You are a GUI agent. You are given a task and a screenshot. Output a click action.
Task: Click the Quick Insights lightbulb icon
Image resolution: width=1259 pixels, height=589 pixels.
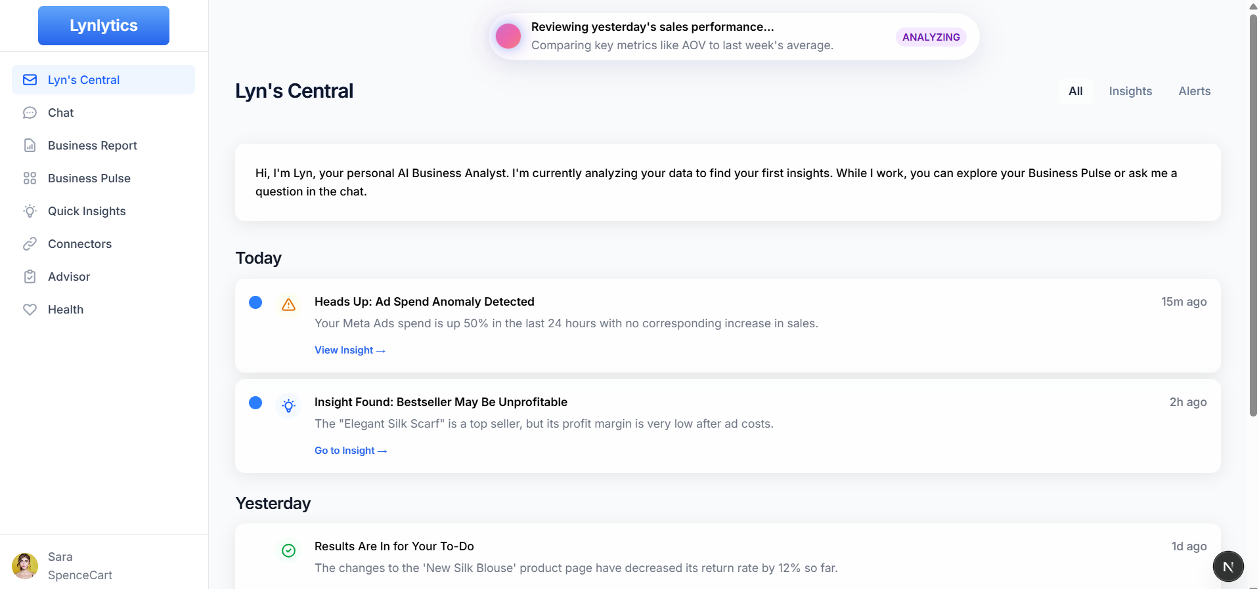(30, 211)
